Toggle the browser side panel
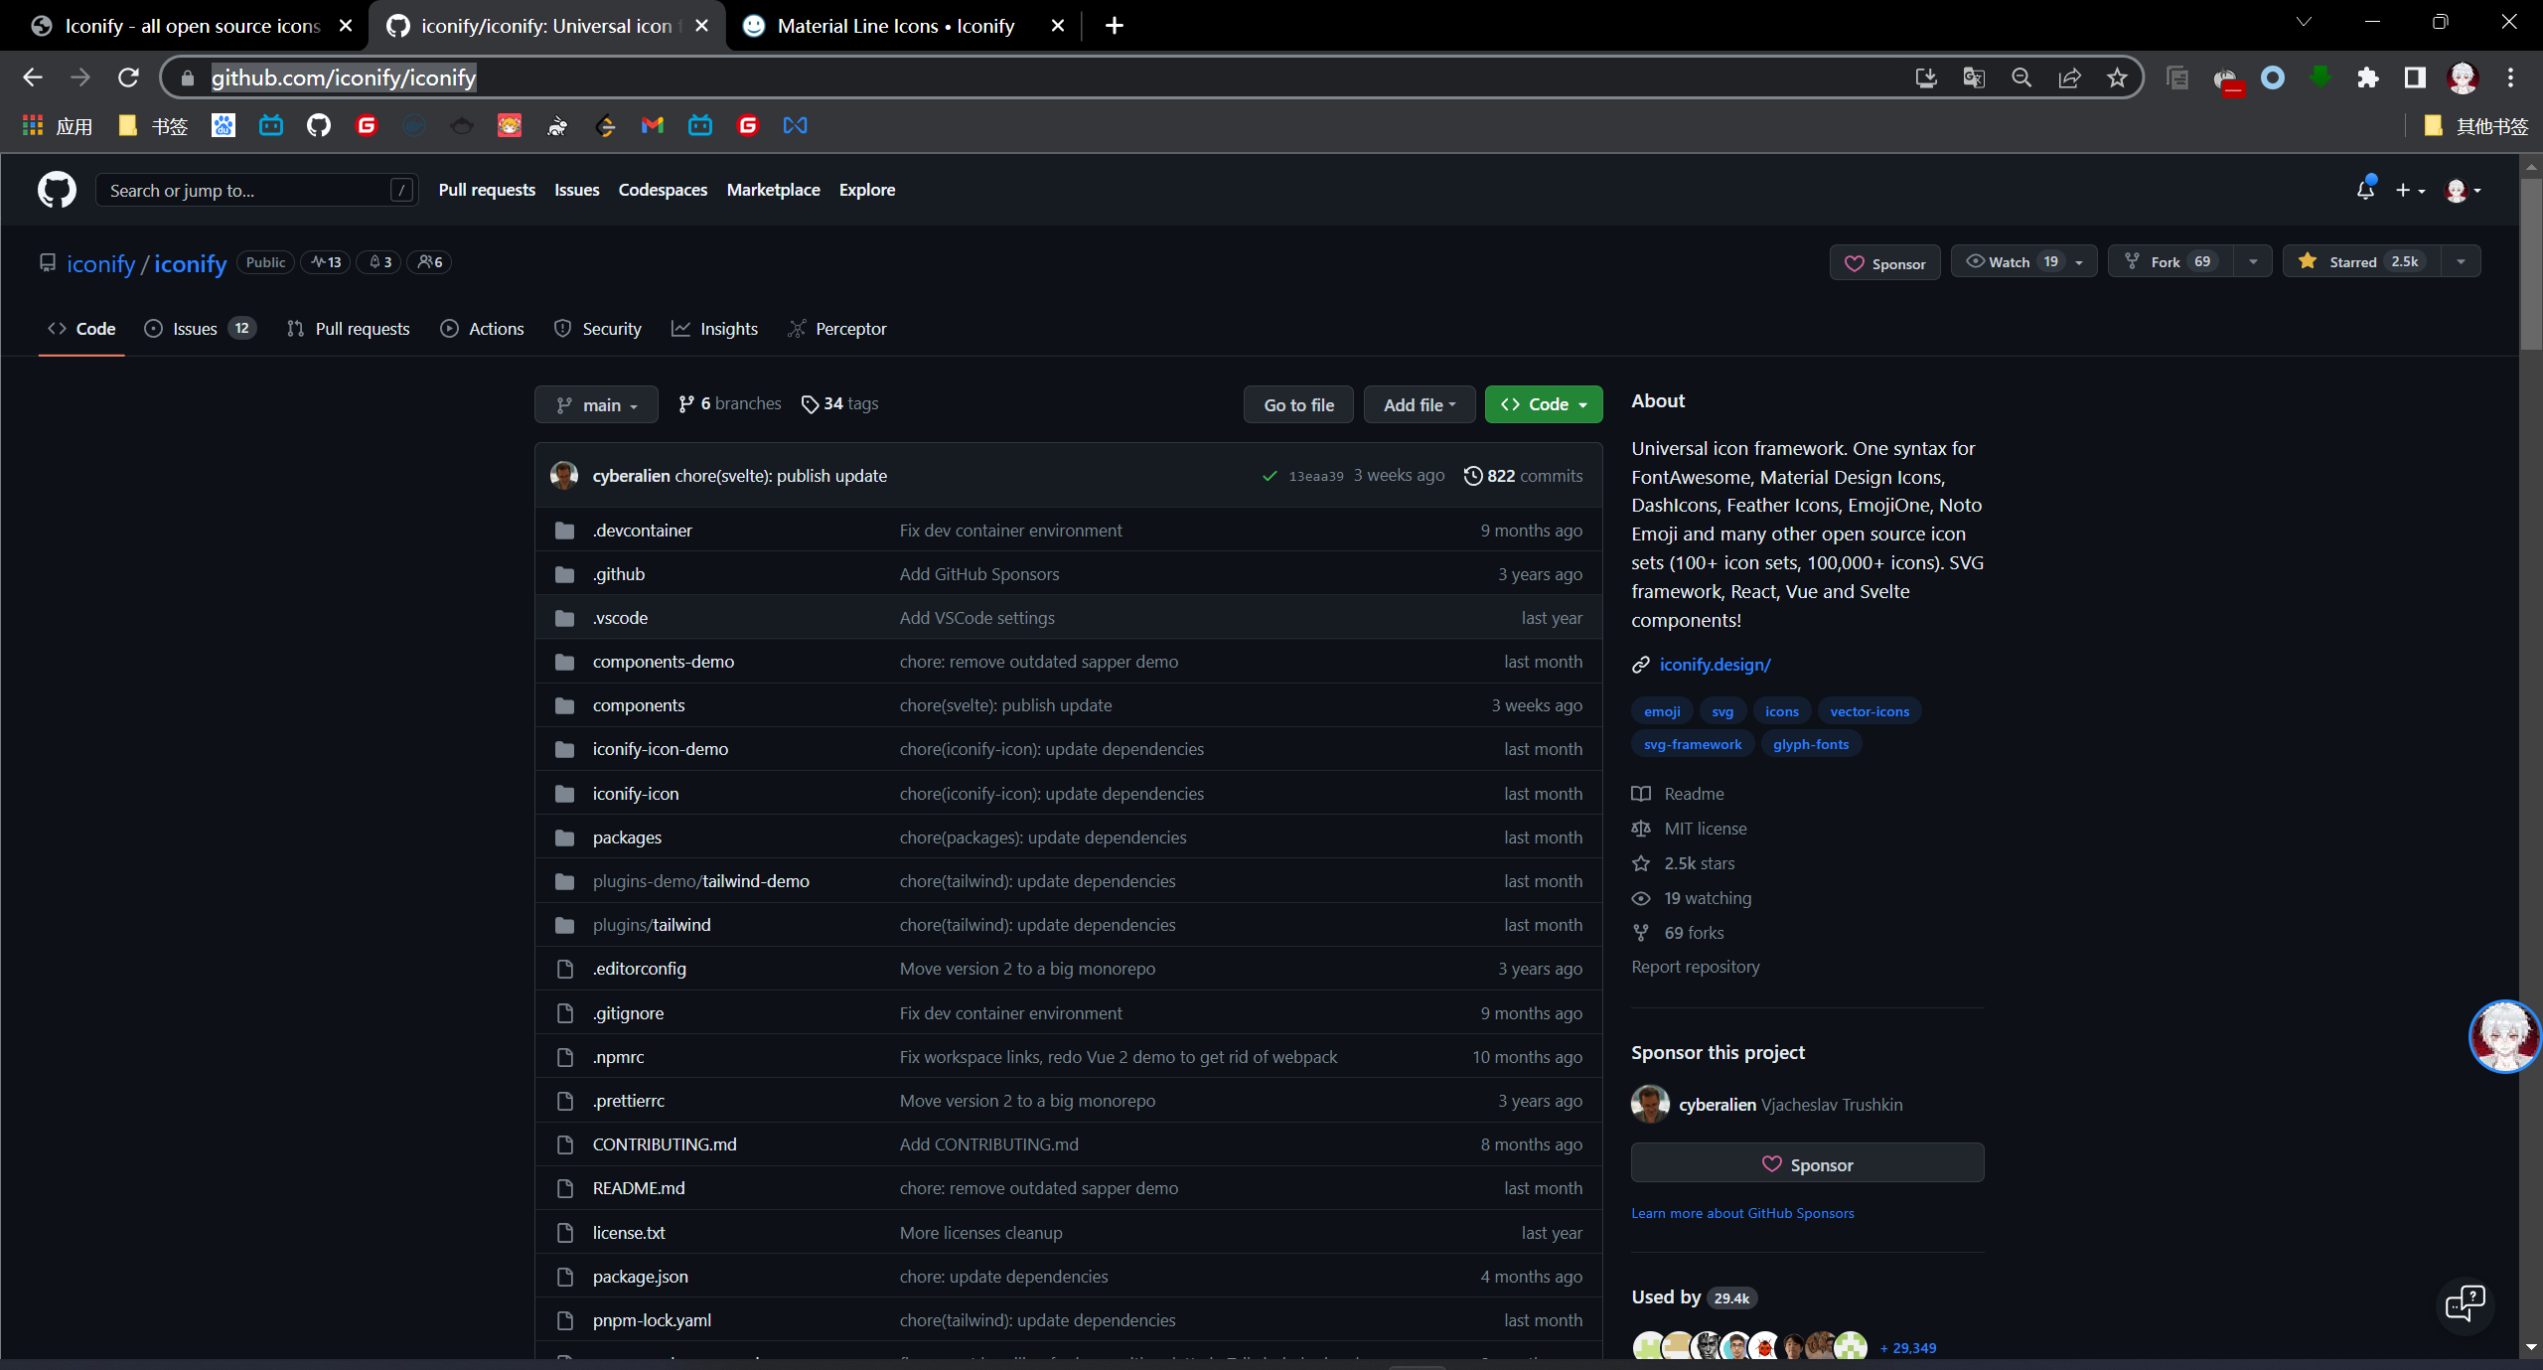The image size is (2543, 1370). coord(2415,77)
